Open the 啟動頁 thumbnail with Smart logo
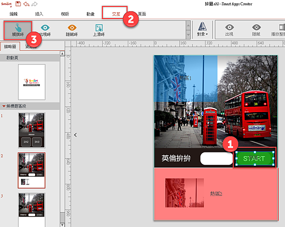This screenshot has height=227, width=285. [x=32, y=82]
